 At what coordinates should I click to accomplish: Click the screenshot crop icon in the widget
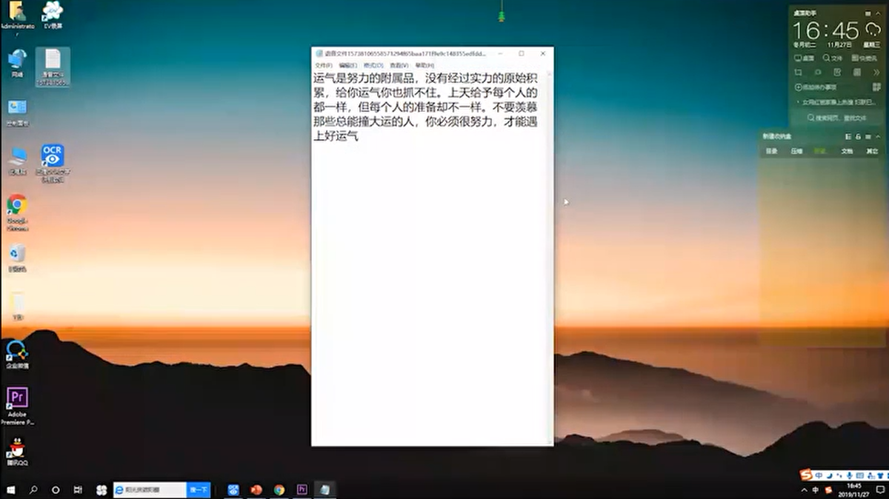pos(798,72)
